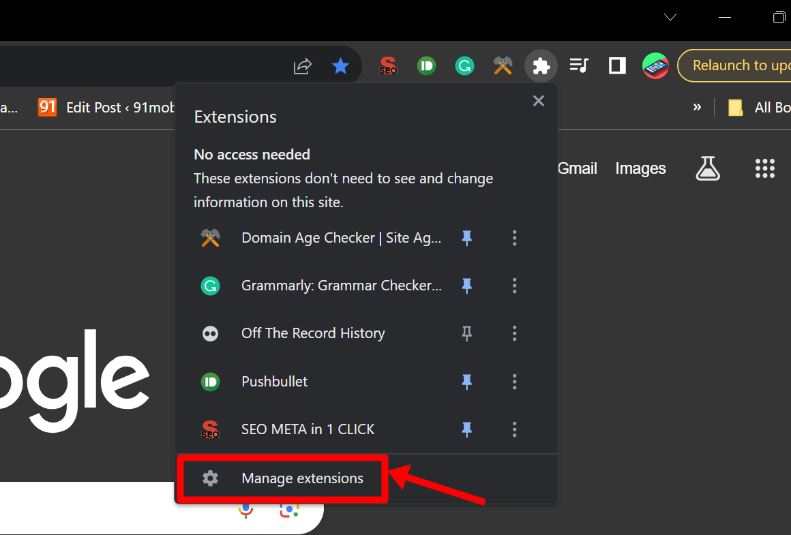The image size is (791, 535).
Task: Click the Extensions puzzle piece icon
Action: click(541, 65)
